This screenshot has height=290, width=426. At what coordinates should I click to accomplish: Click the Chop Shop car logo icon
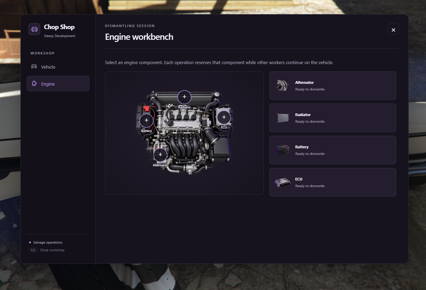(34, 29)
